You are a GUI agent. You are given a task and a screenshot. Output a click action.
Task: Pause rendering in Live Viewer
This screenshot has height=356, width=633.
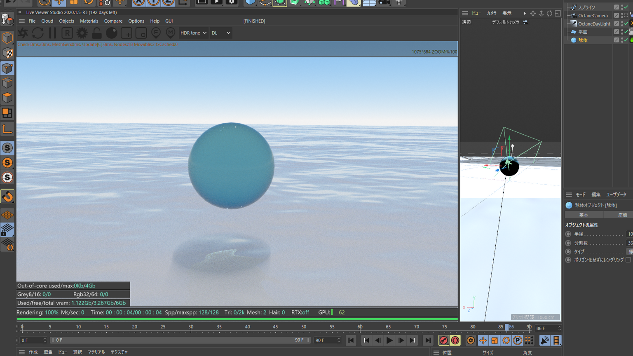(52, 33)
